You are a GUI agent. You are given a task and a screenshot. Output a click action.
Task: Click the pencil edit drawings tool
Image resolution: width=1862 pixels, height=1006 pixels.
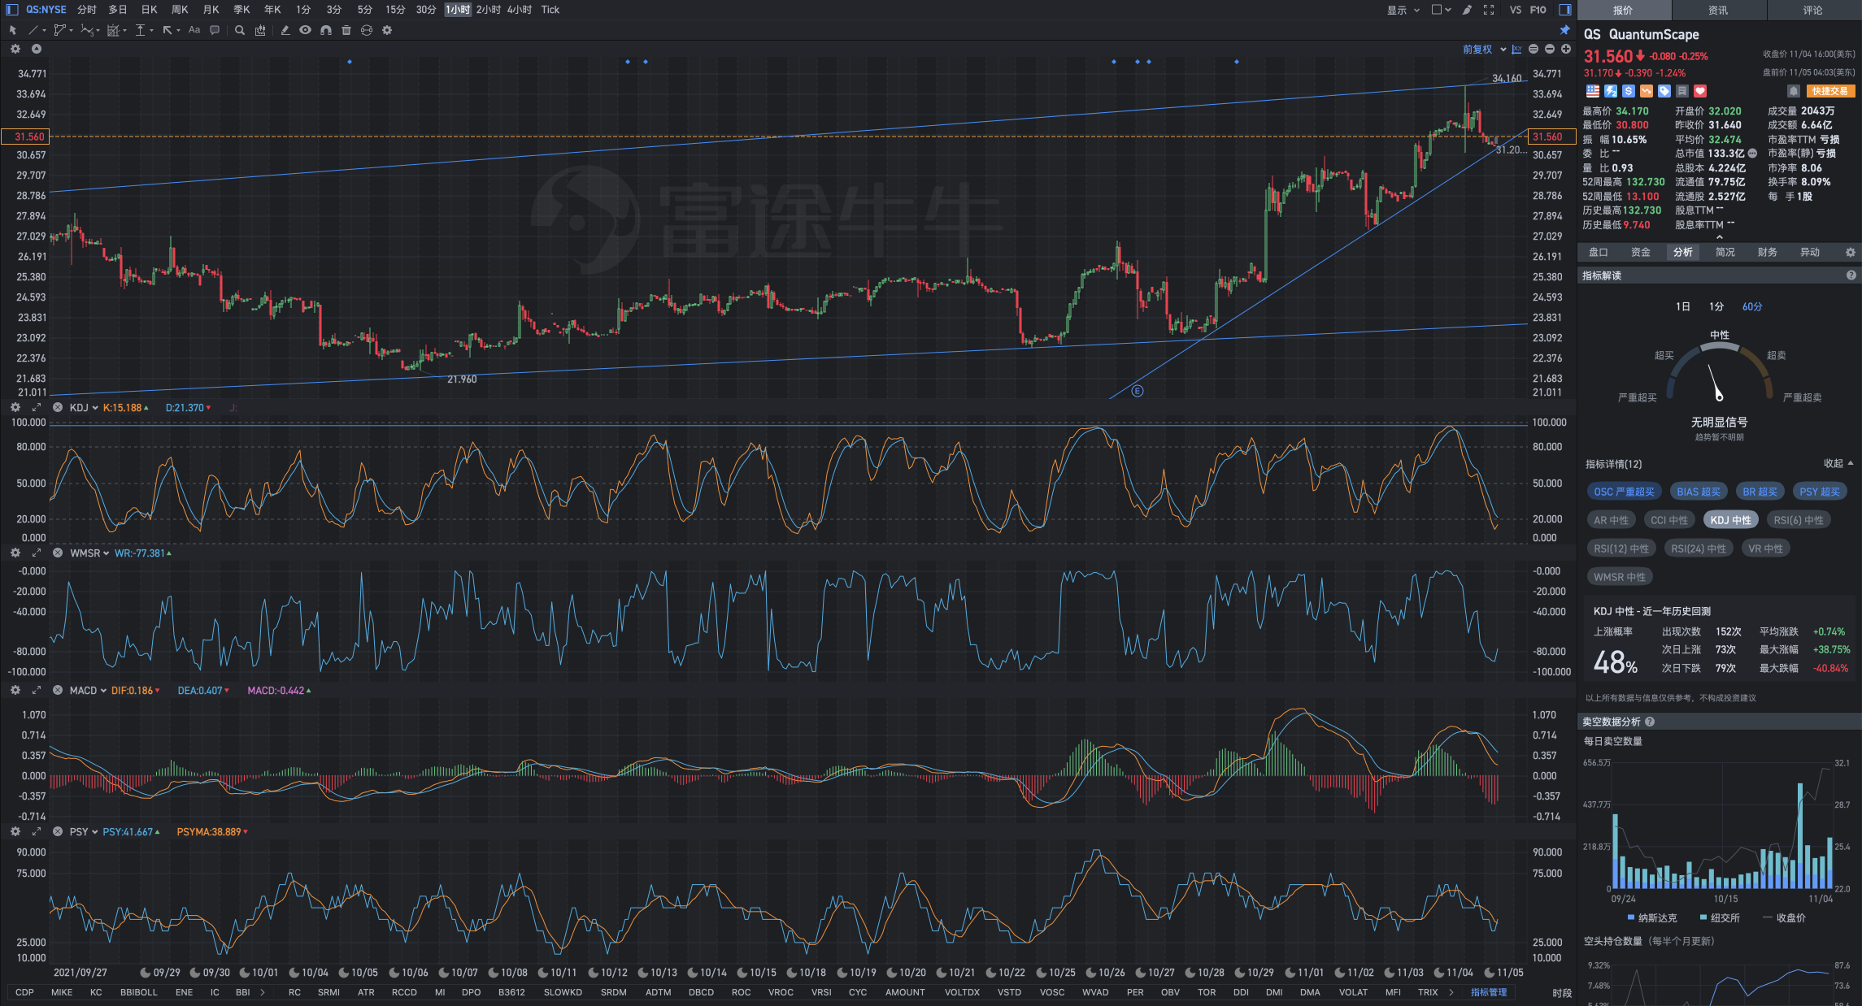(285, 30)
